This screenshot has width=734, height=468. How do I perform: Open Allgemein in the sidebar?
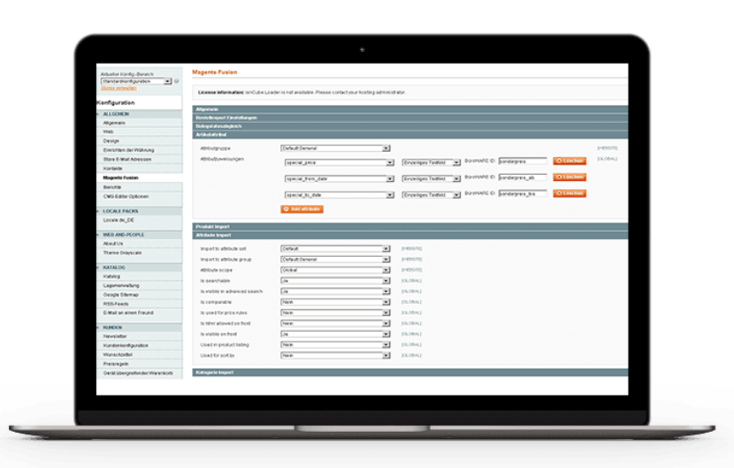click(114, 123)
